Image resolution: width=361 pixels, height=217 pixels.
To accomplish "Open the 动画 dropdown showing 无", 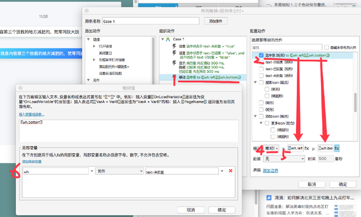I will tap(284, 159).
